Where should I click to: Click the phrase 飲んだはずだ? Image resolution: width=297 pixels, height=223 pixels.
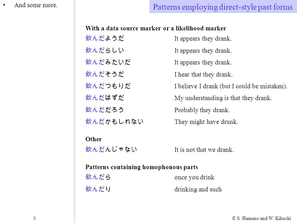point(105,98)
